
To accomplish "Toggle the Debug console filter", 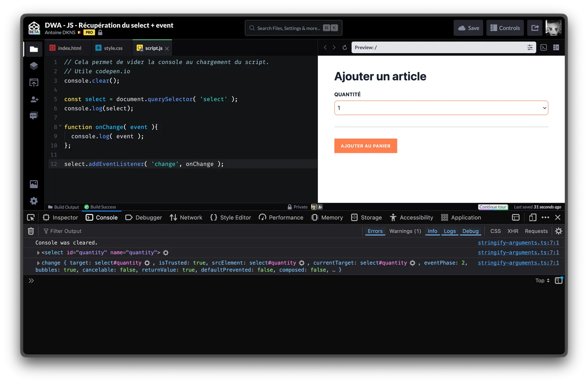I will pos(470,231).
